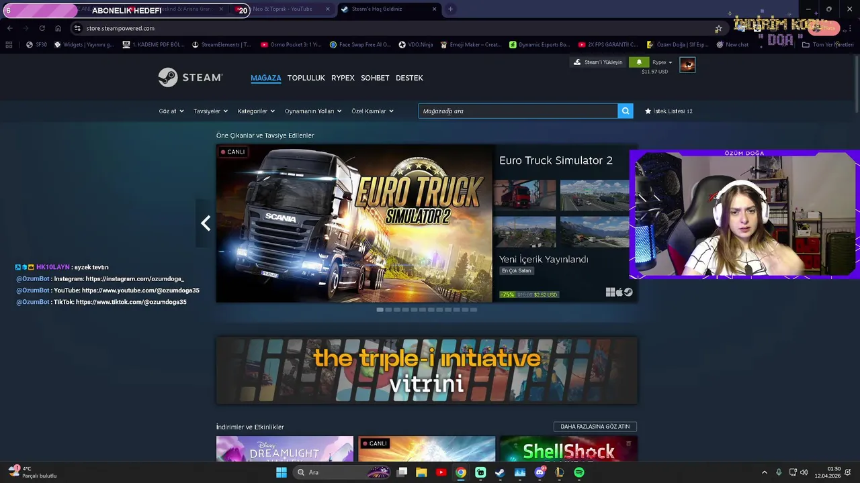860x483 pixels.
Task: Close the Steam'e Hoş Geldiniz tab
Action: (434, 9)
